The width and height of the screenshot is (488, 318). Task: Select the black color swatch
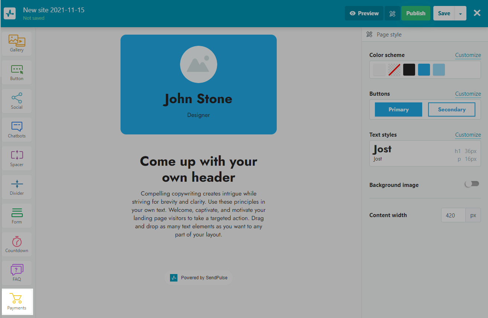pos(409,70)
